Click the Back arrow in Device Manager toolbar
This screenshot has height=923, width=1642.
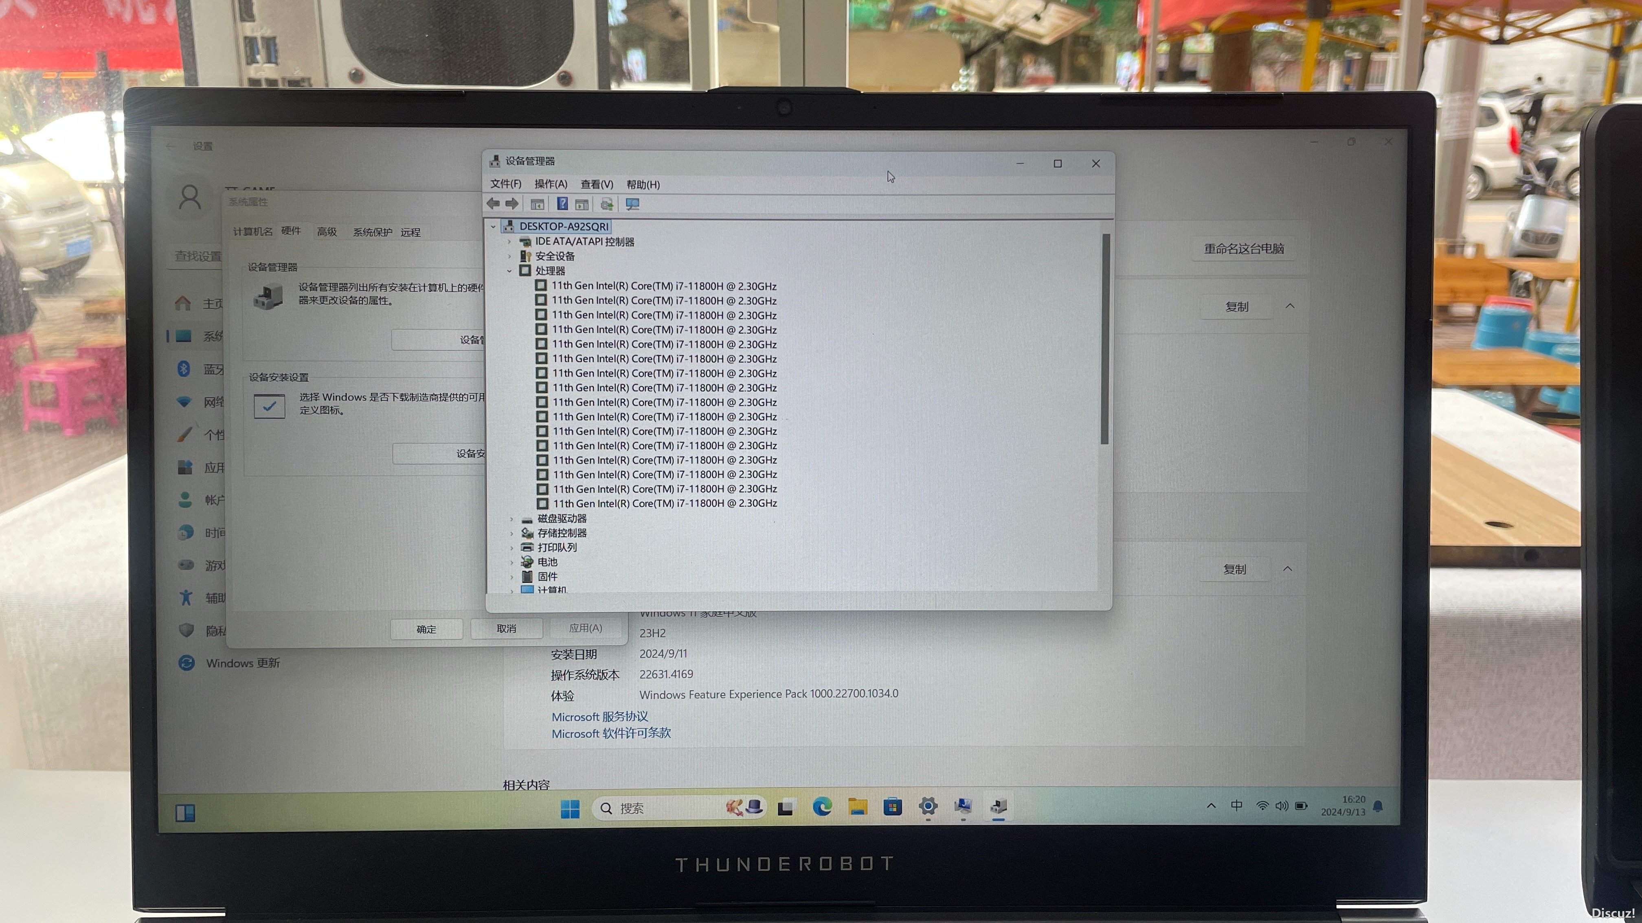493,204
